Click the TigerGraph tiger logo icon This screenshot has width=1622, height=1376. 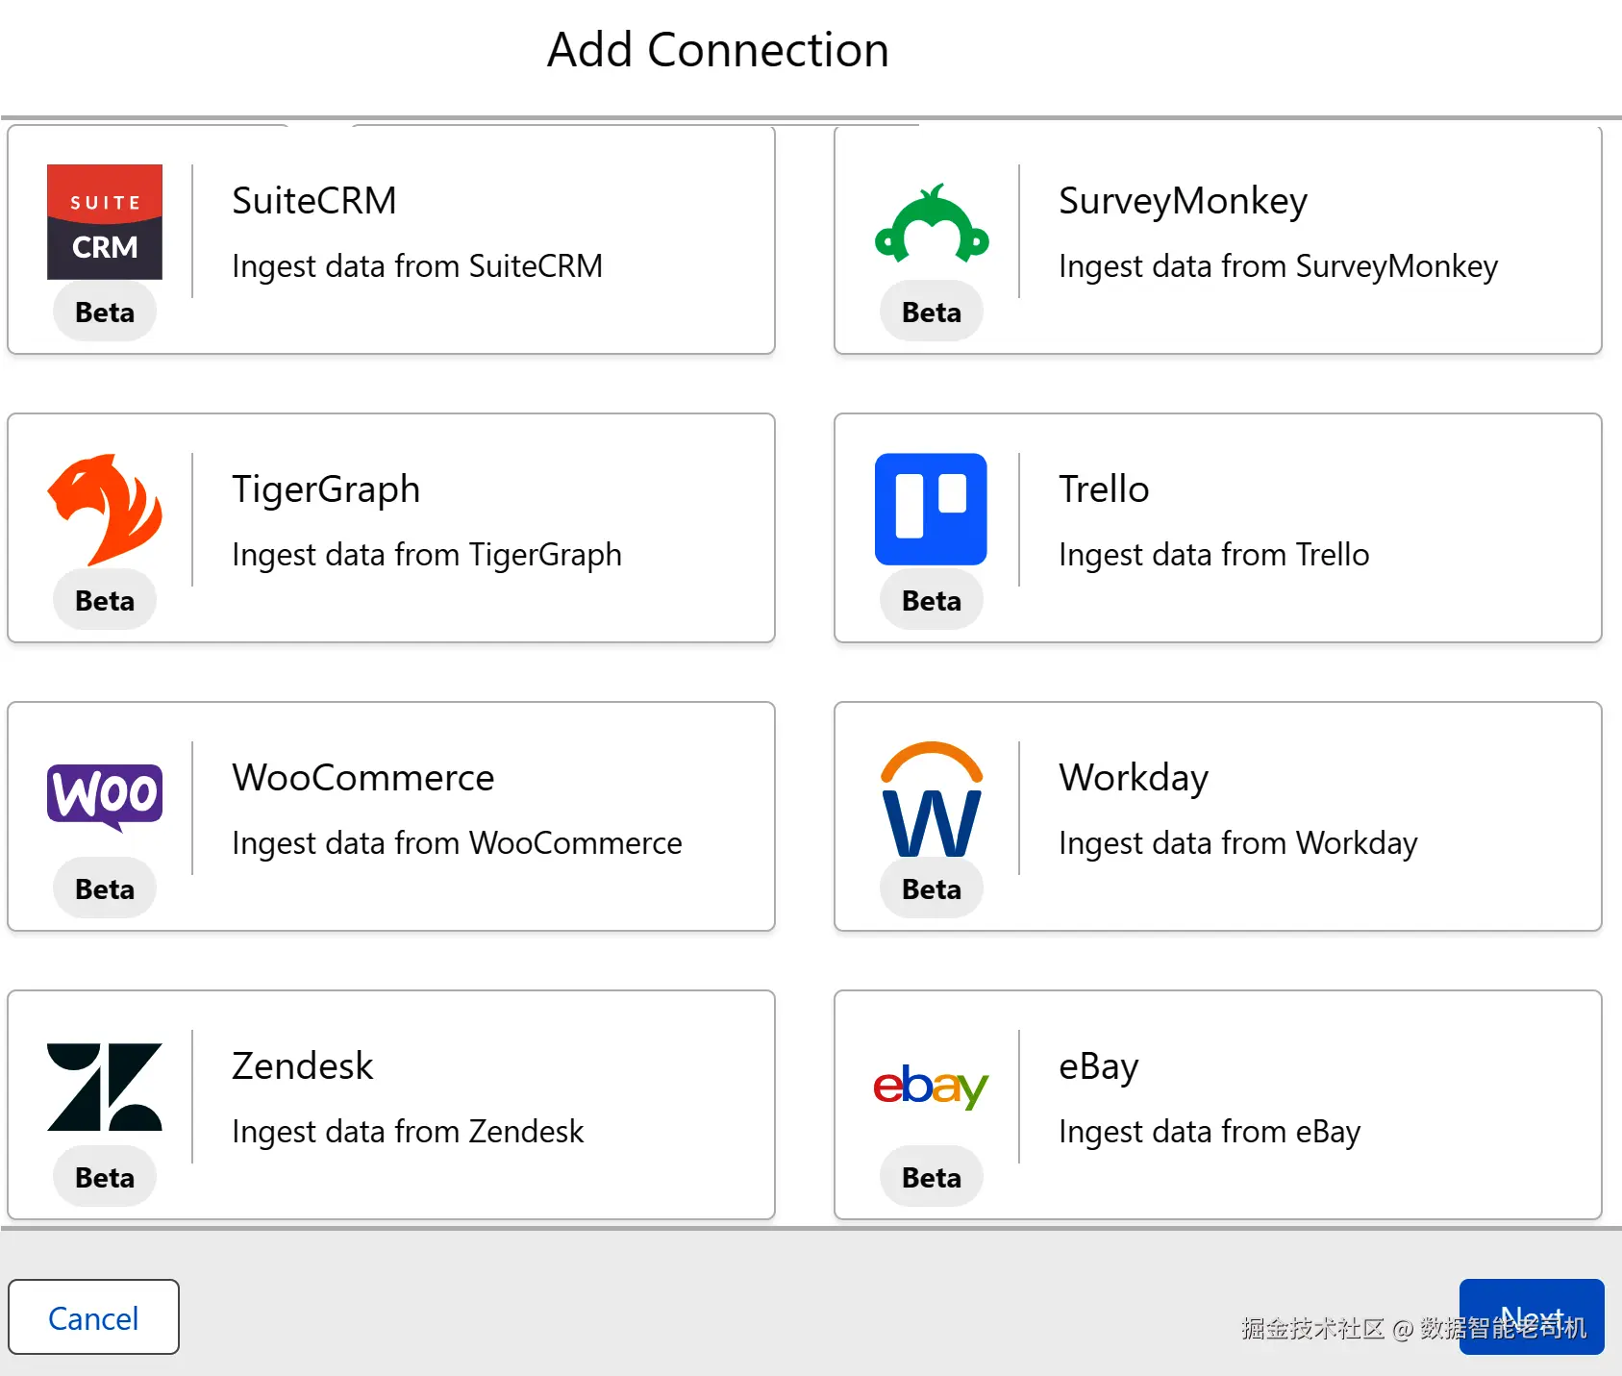(x=105, y=510)
